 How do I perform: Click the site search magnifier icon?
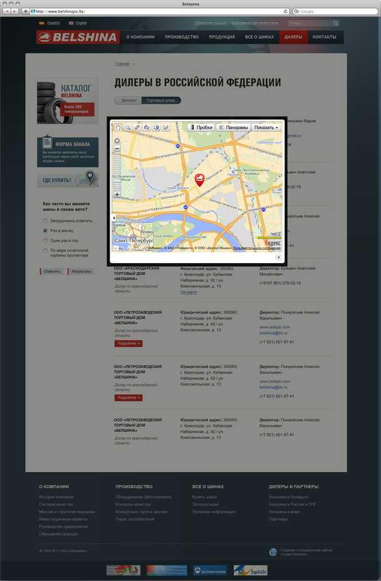tap(335, 23)
